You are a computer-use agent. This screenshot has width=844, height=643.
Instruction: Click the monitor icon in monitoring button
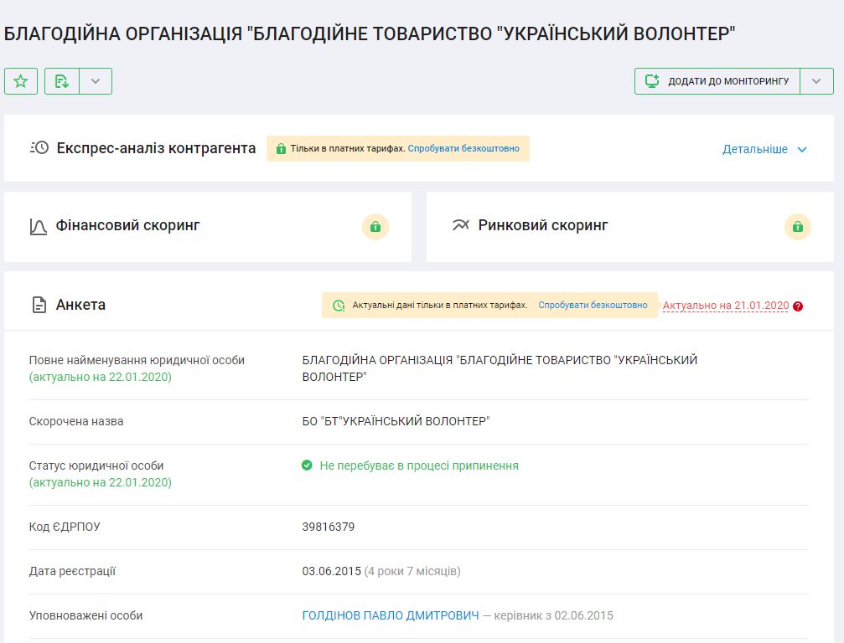click(x=652, y=81)
